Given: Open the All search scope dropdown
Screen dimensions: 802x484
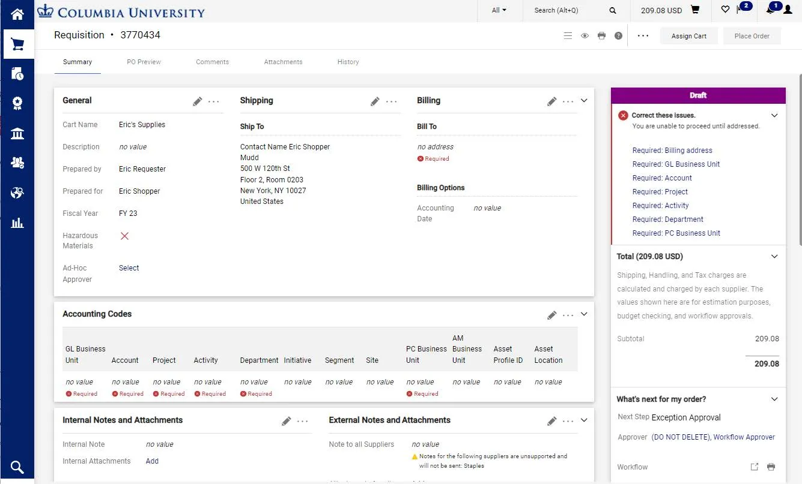Looking at the screenshot, I should coord(499,10).
